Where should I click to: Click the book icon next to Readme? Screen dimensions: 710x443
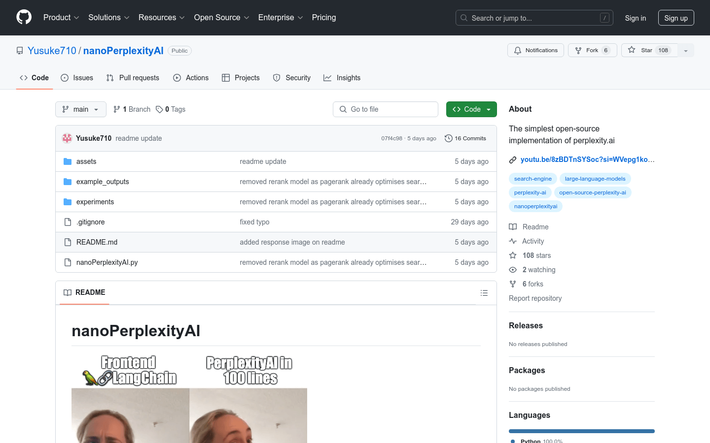[513, 227]
